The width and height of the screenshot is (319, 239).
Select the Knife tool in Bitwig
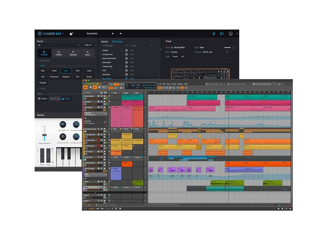tap(174, 88)
